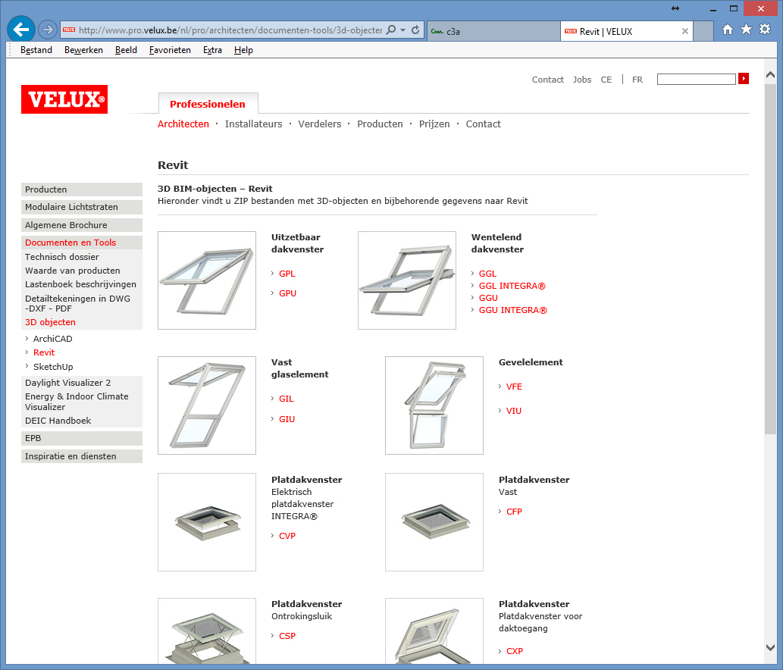Click the CVP platdakvenster thumbnail image
783x670 pixels.
pyautogui.click(x=207, y=522)
